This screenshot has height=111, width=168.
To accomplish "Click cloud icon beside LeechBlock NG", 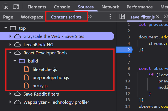I will [x=17, y=45].
